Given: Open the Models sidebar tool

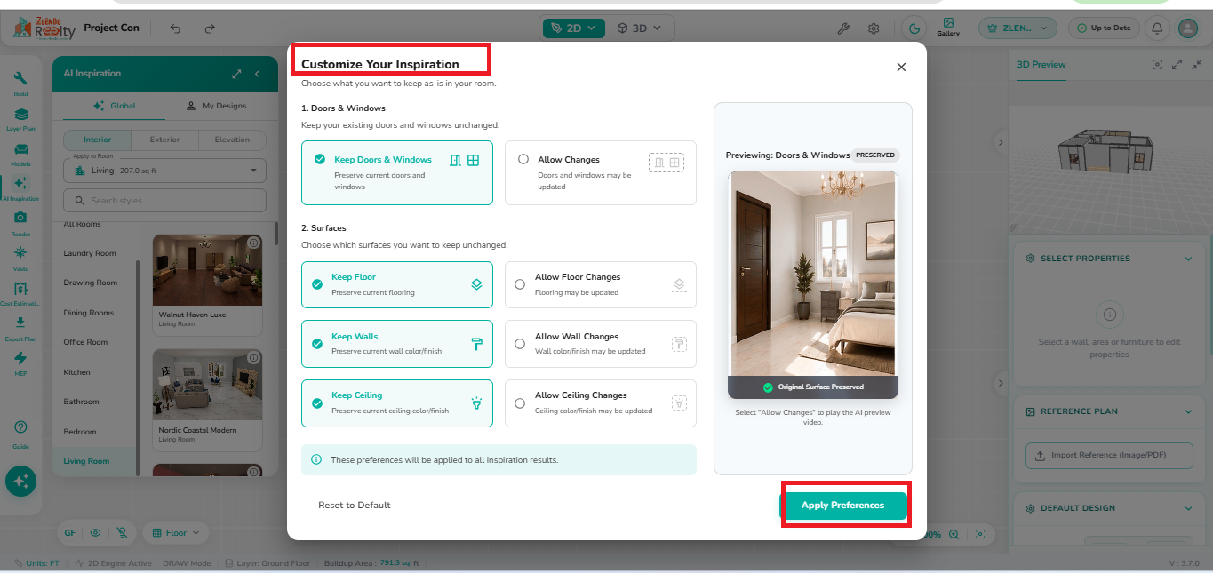Looking at the screenshot, I should [x=20, y=154].
